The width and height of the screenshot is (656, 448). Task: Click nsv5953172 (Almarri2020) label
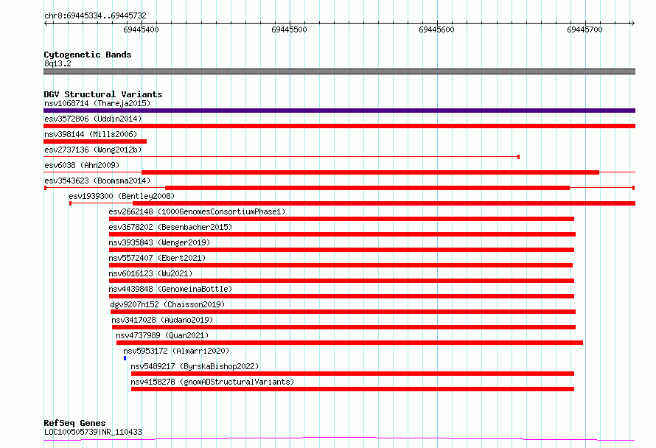click(x=176, y=351)
